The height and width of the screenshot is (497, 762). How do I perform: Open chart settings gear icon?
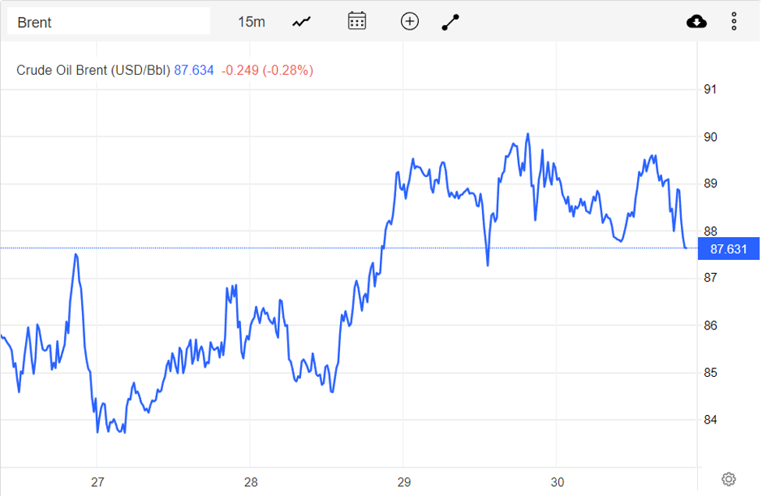[728, 479]
